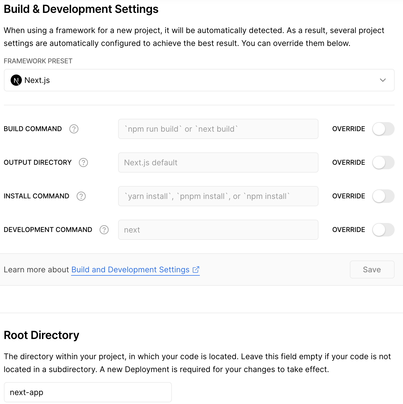Image resolution: width=403 pixels, height=404 pixels.
Task: Toggle the Build Command override switch
Action: point(383,129)
